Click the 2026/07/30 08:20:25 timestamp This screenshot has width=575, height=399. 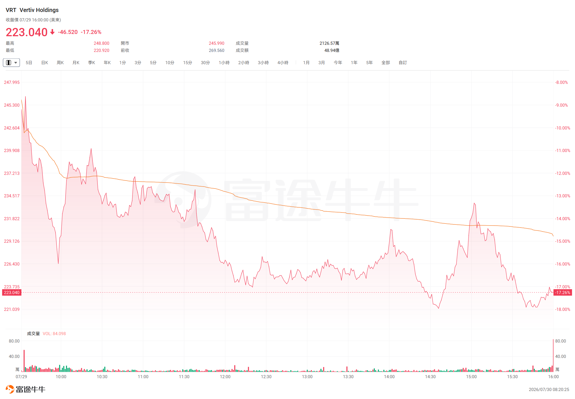pos(549,390)
